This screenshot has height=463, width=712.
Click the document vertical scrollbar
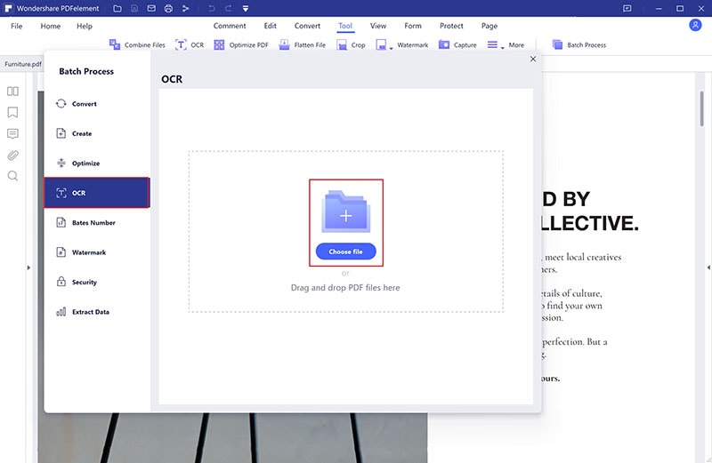pyautogui.click(x=701, y=108)
